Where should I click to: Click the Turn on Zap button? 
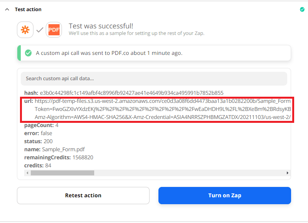225,195
